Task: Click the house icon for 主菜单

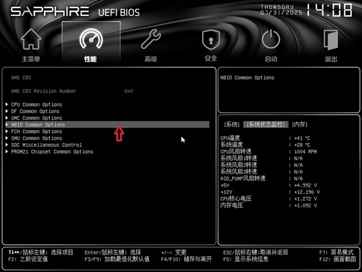Action: tap(31, 39)
